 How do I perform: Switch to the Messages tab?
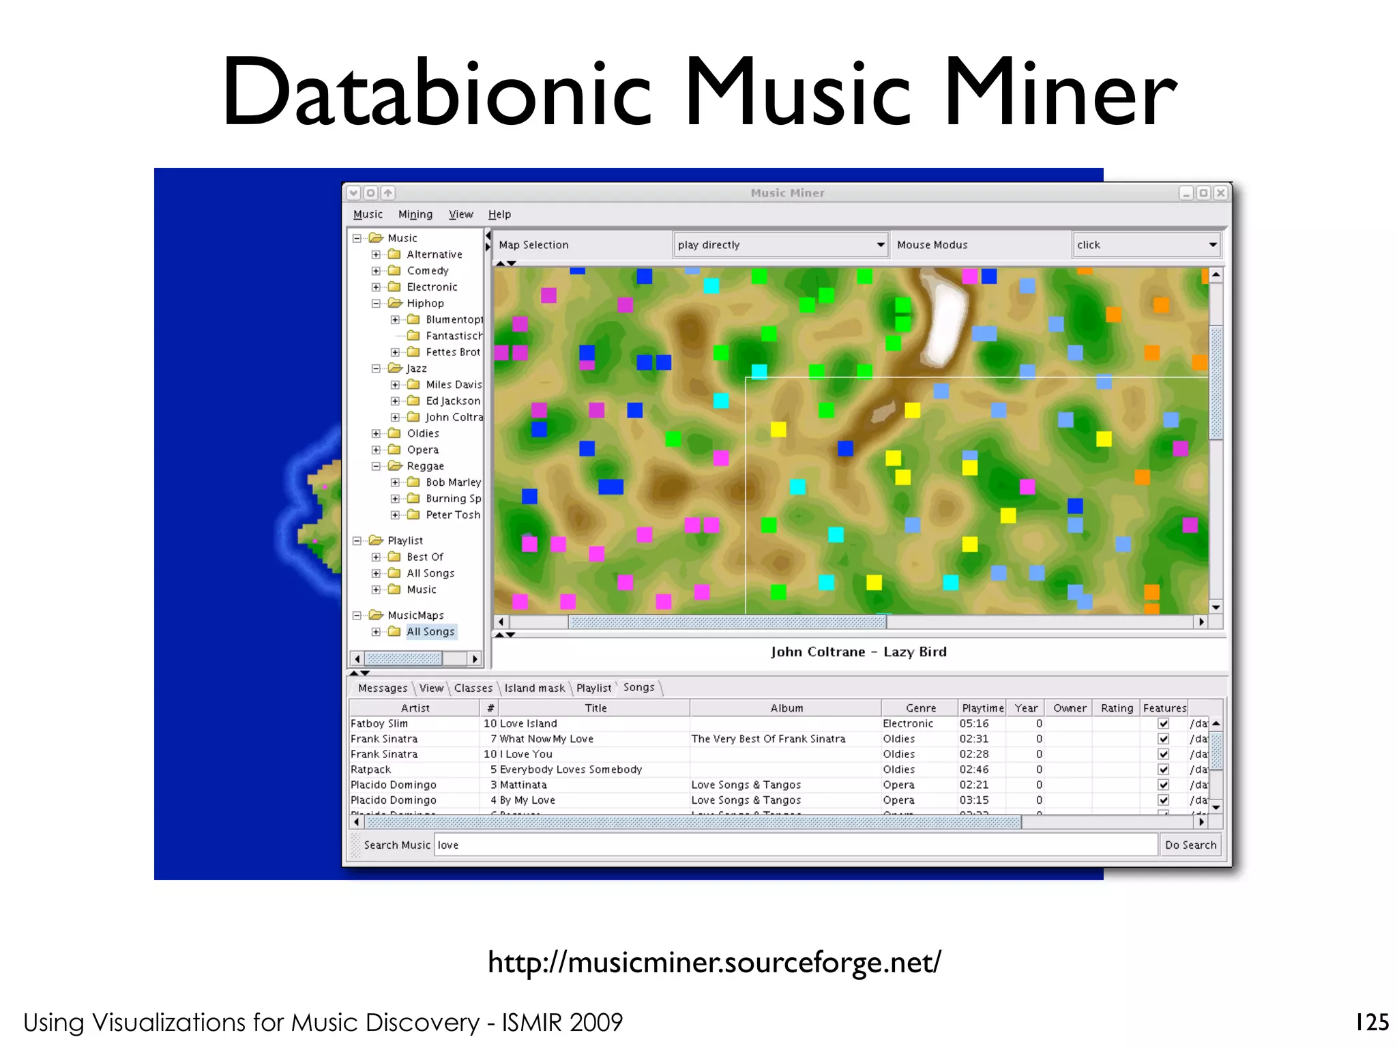click(383, 688)
